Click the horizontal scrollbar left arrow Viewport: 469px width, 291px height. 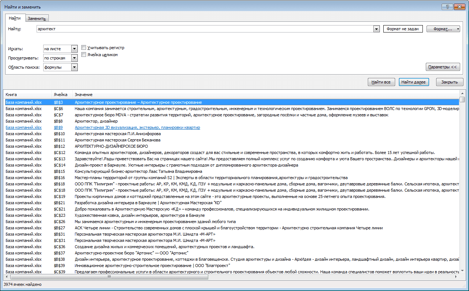[x=7, y=277]
